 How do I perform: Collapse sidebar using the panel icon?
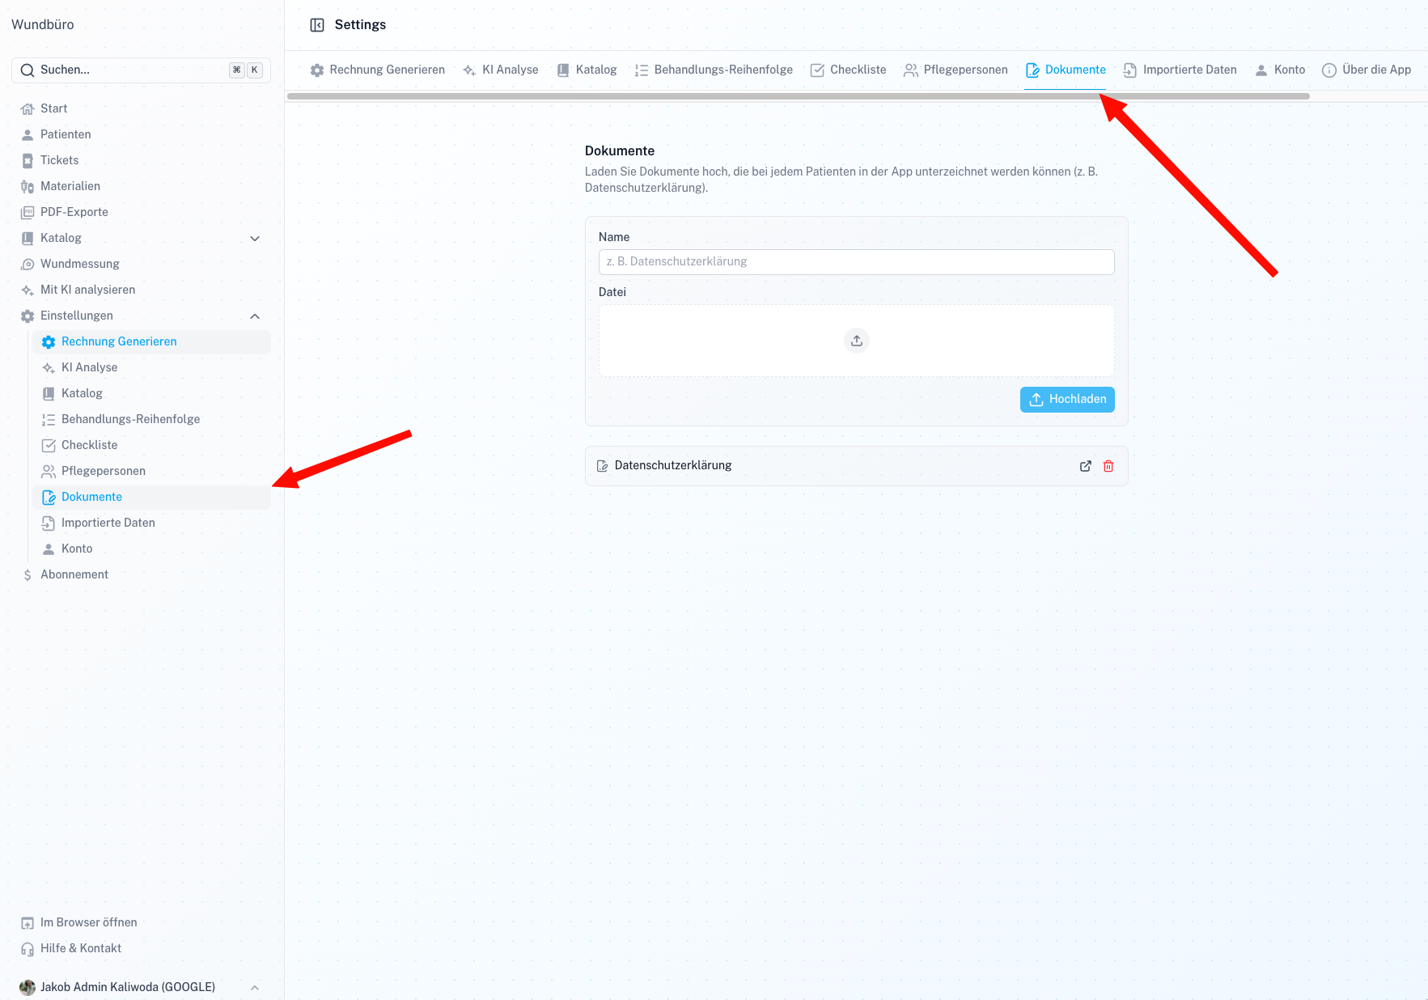coord(317,25)
